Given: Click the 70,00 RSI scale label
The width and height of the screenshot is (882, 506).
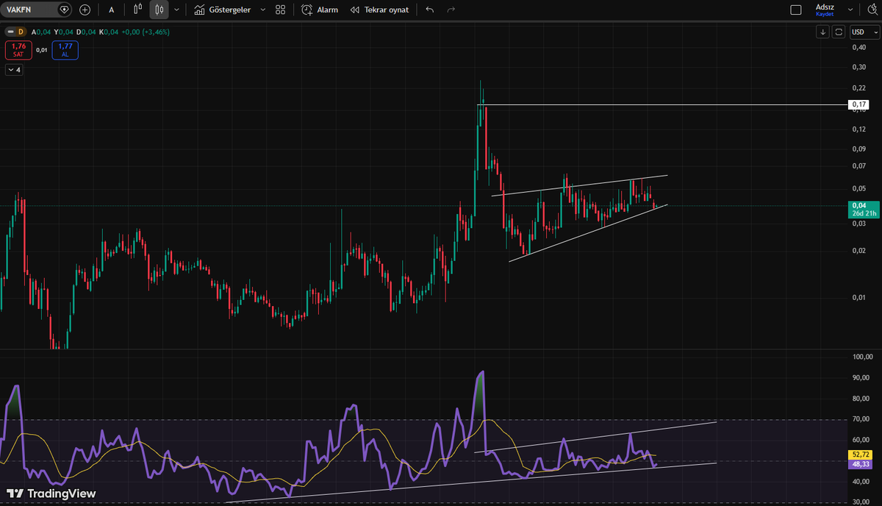Looking at the screenshot, I should pos(860,420).
